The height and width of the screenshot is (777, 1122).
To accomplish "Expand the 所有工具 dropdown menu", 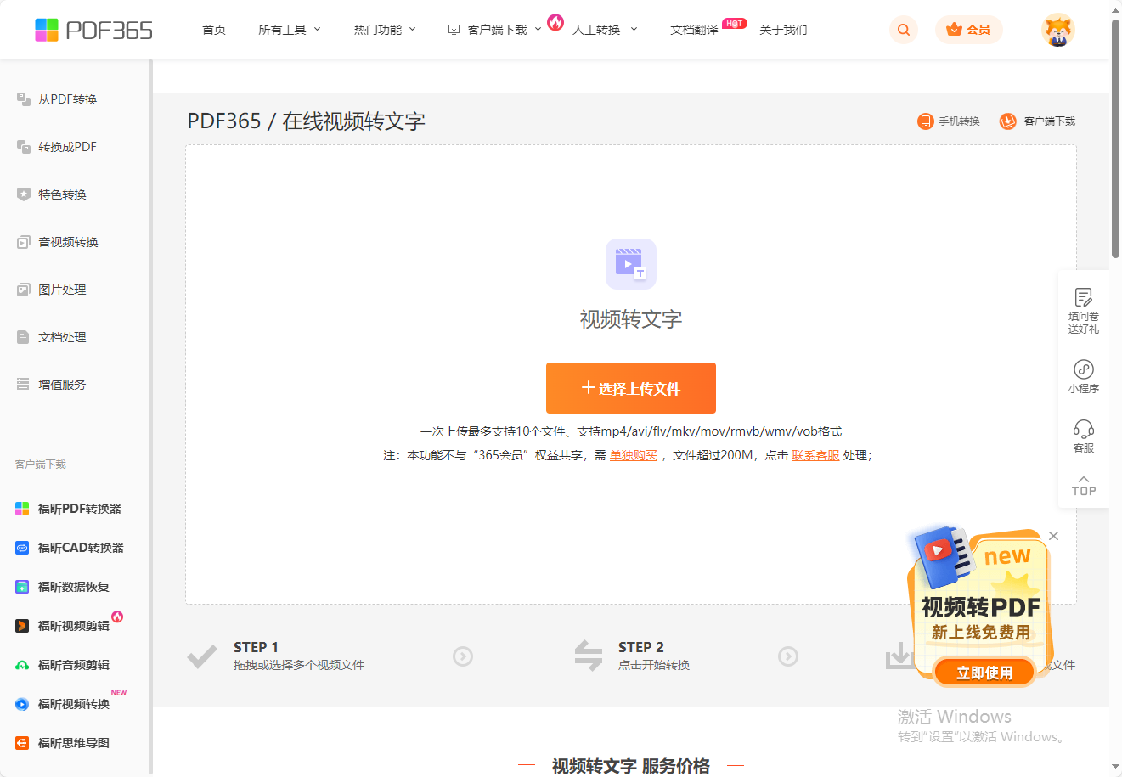I will 290,30.
